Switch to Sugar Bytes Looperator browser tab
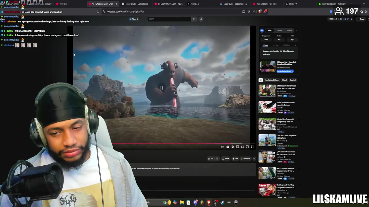This screenshot has height=207, width=369. coord(234,4)
